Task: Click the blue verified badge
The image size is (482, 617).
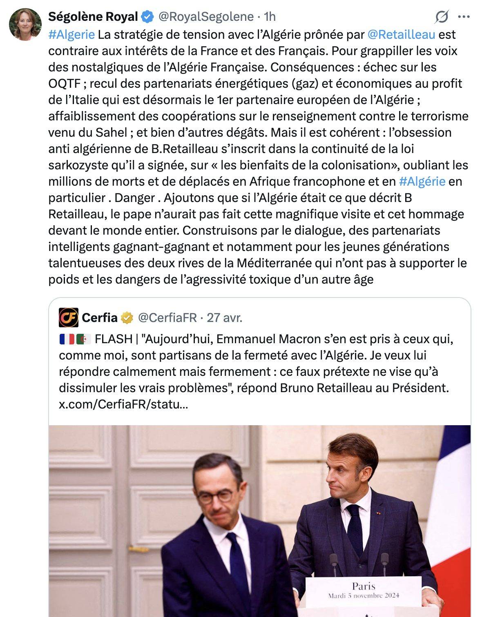Action: [147, 17]
